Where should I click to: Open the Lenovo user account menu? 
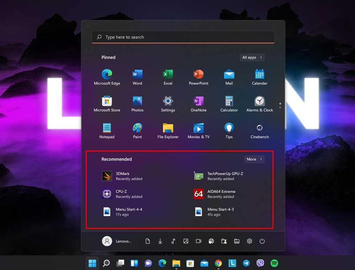pos(117,241)
